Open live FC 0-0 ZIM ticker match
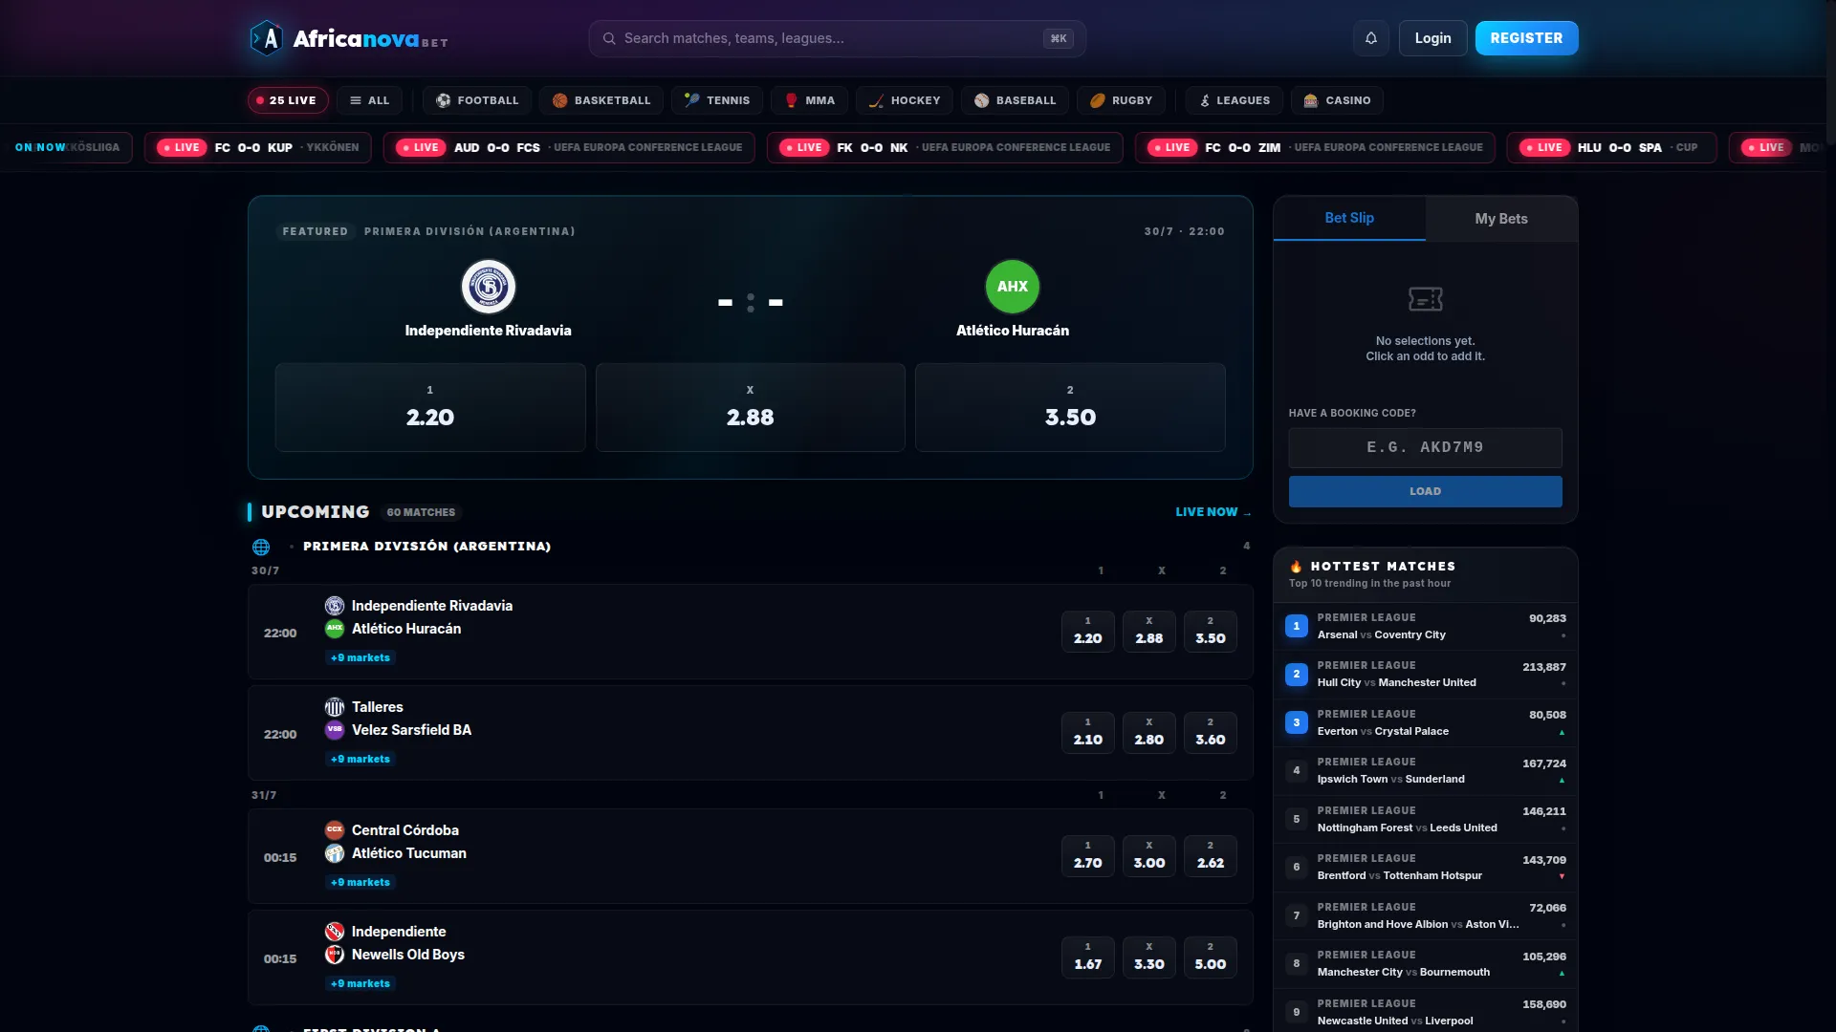Image resolution: width=1836 pixels, height=1032 pixels. pyautogui.click(x=1315, y=147)
